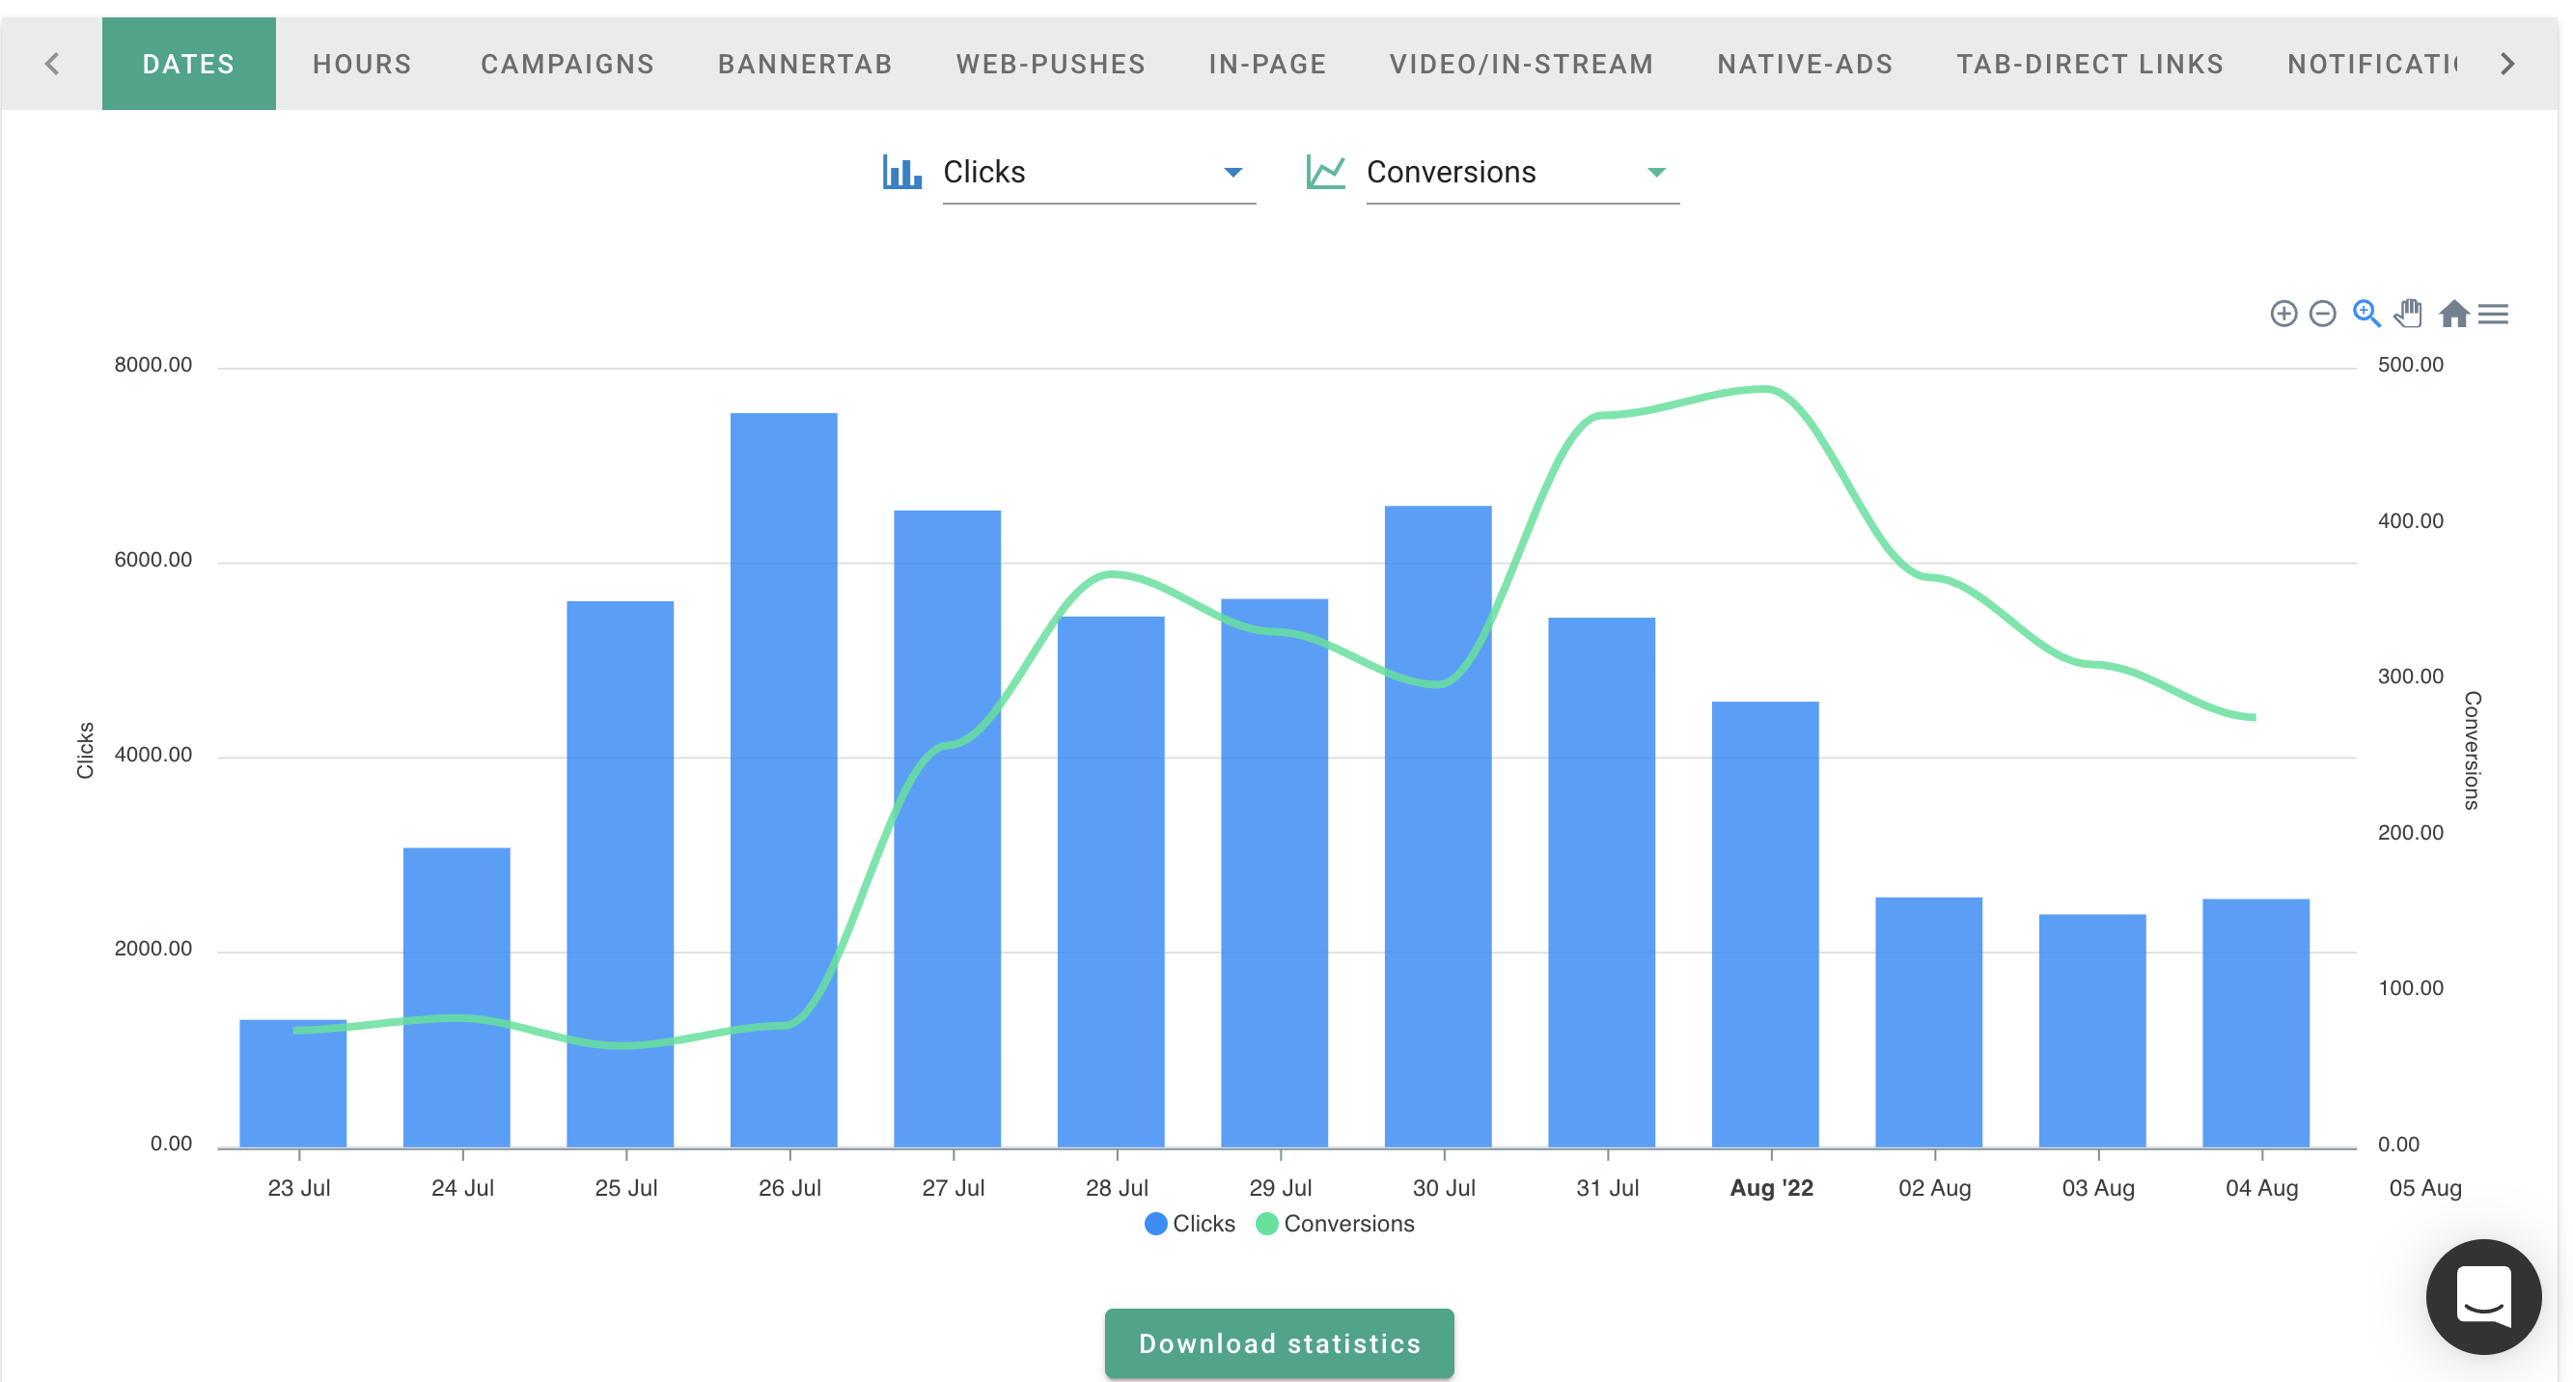Activate the selection zoom magnifier tool
This screenshot has width=2573, height=1382.
tap(2365, 314)
